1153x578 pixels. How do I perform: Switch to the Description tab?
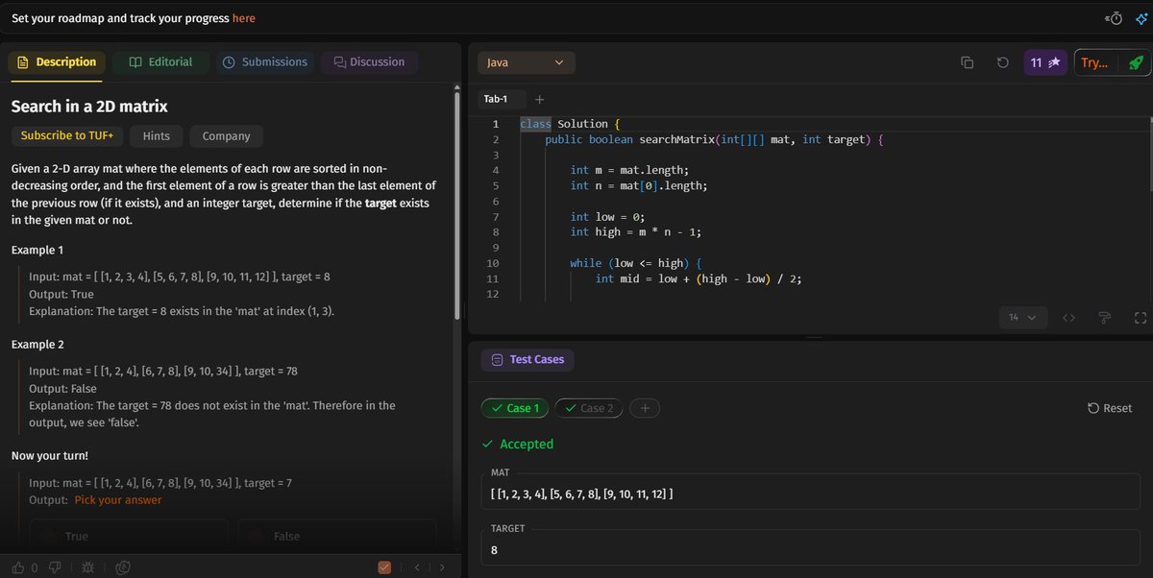(x=57, y=62)
